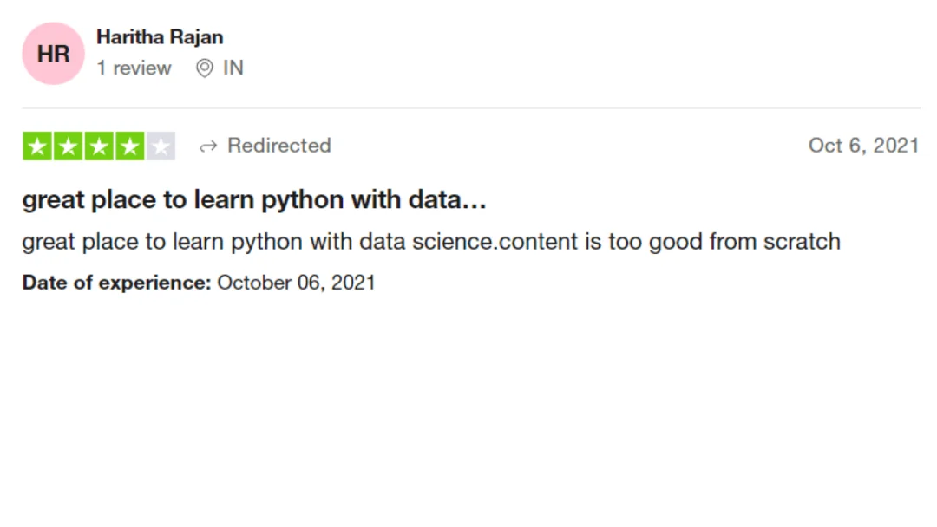937x527 pixels.
Task: Click the IN country label
Action: coord(233,68)
